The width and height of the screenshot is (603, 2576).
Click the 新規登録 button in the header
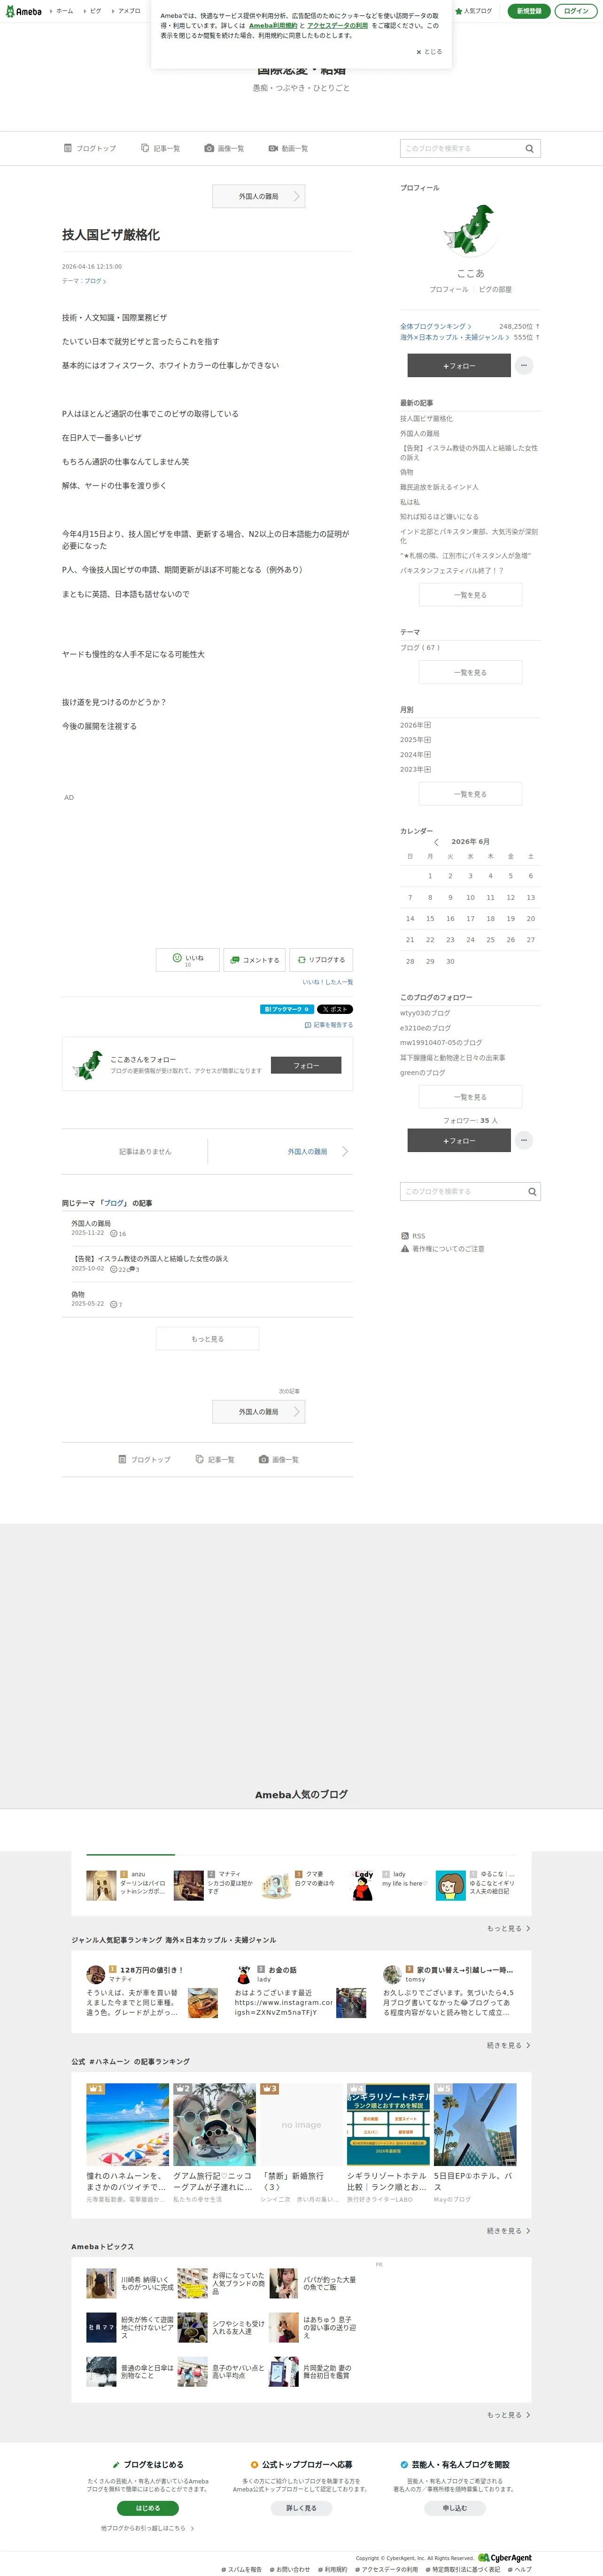[x=529, y=11]
